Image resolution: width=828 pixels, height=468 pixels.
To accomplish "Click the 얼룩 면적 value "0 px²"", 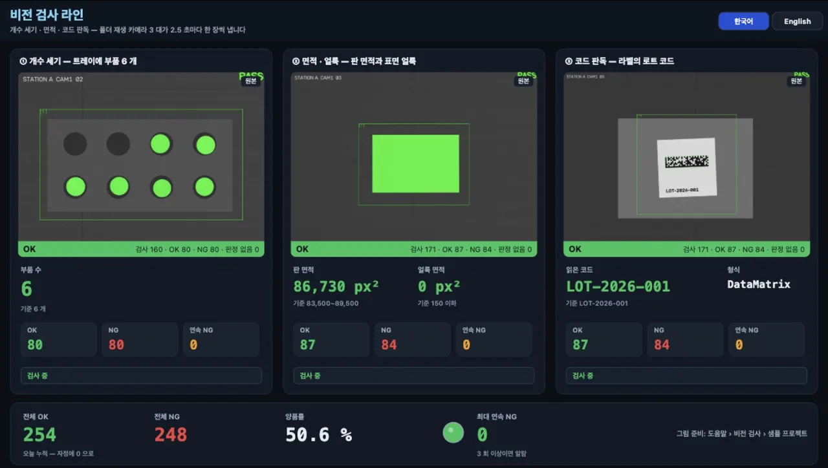I will [439, 286].
